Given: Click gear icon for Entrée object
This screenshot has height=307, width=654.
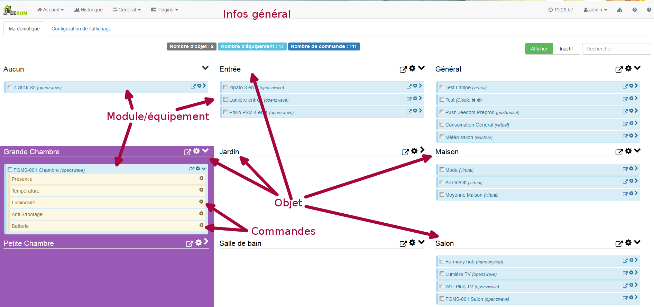Looking at the screenshot, I should click(412, 68).
